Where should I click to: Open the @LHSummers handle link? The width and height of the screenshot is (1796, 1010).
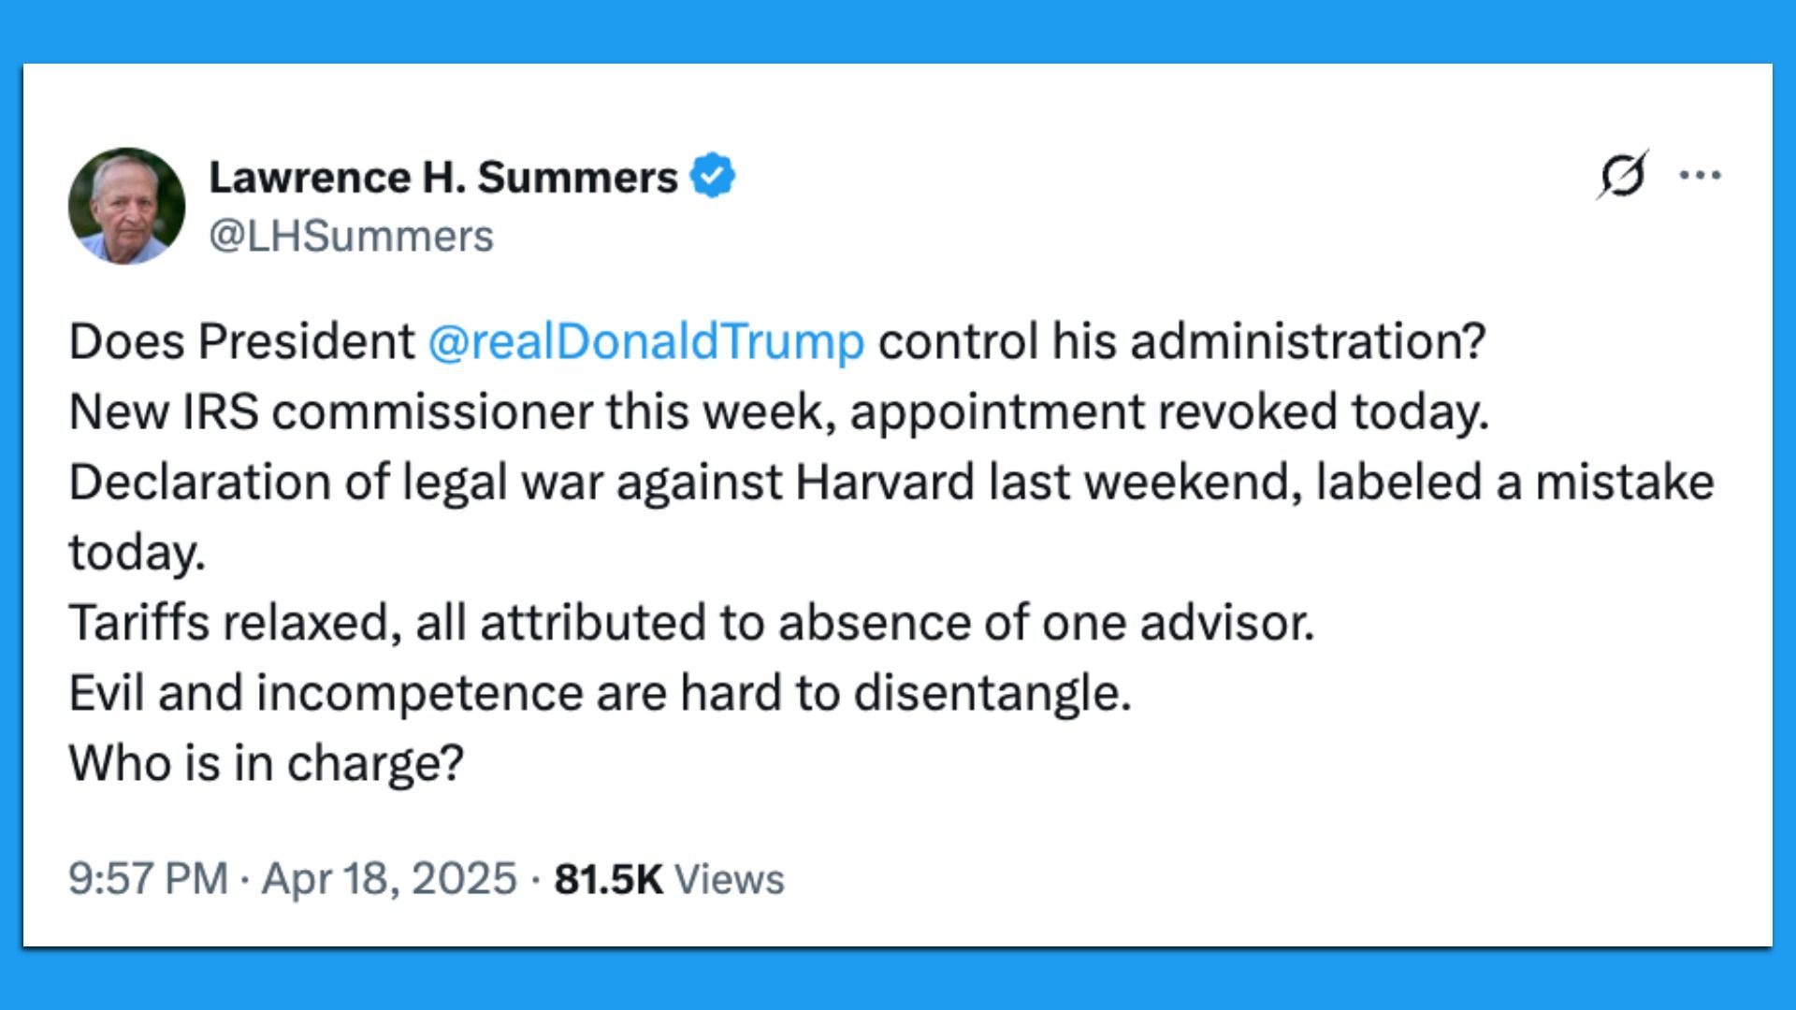351,237
